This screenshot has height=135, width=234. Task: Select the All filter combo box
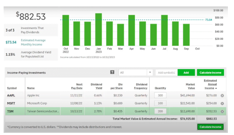tap(136, 73)
